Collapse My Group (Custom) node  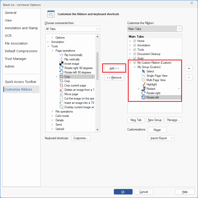tap(135, 67)
